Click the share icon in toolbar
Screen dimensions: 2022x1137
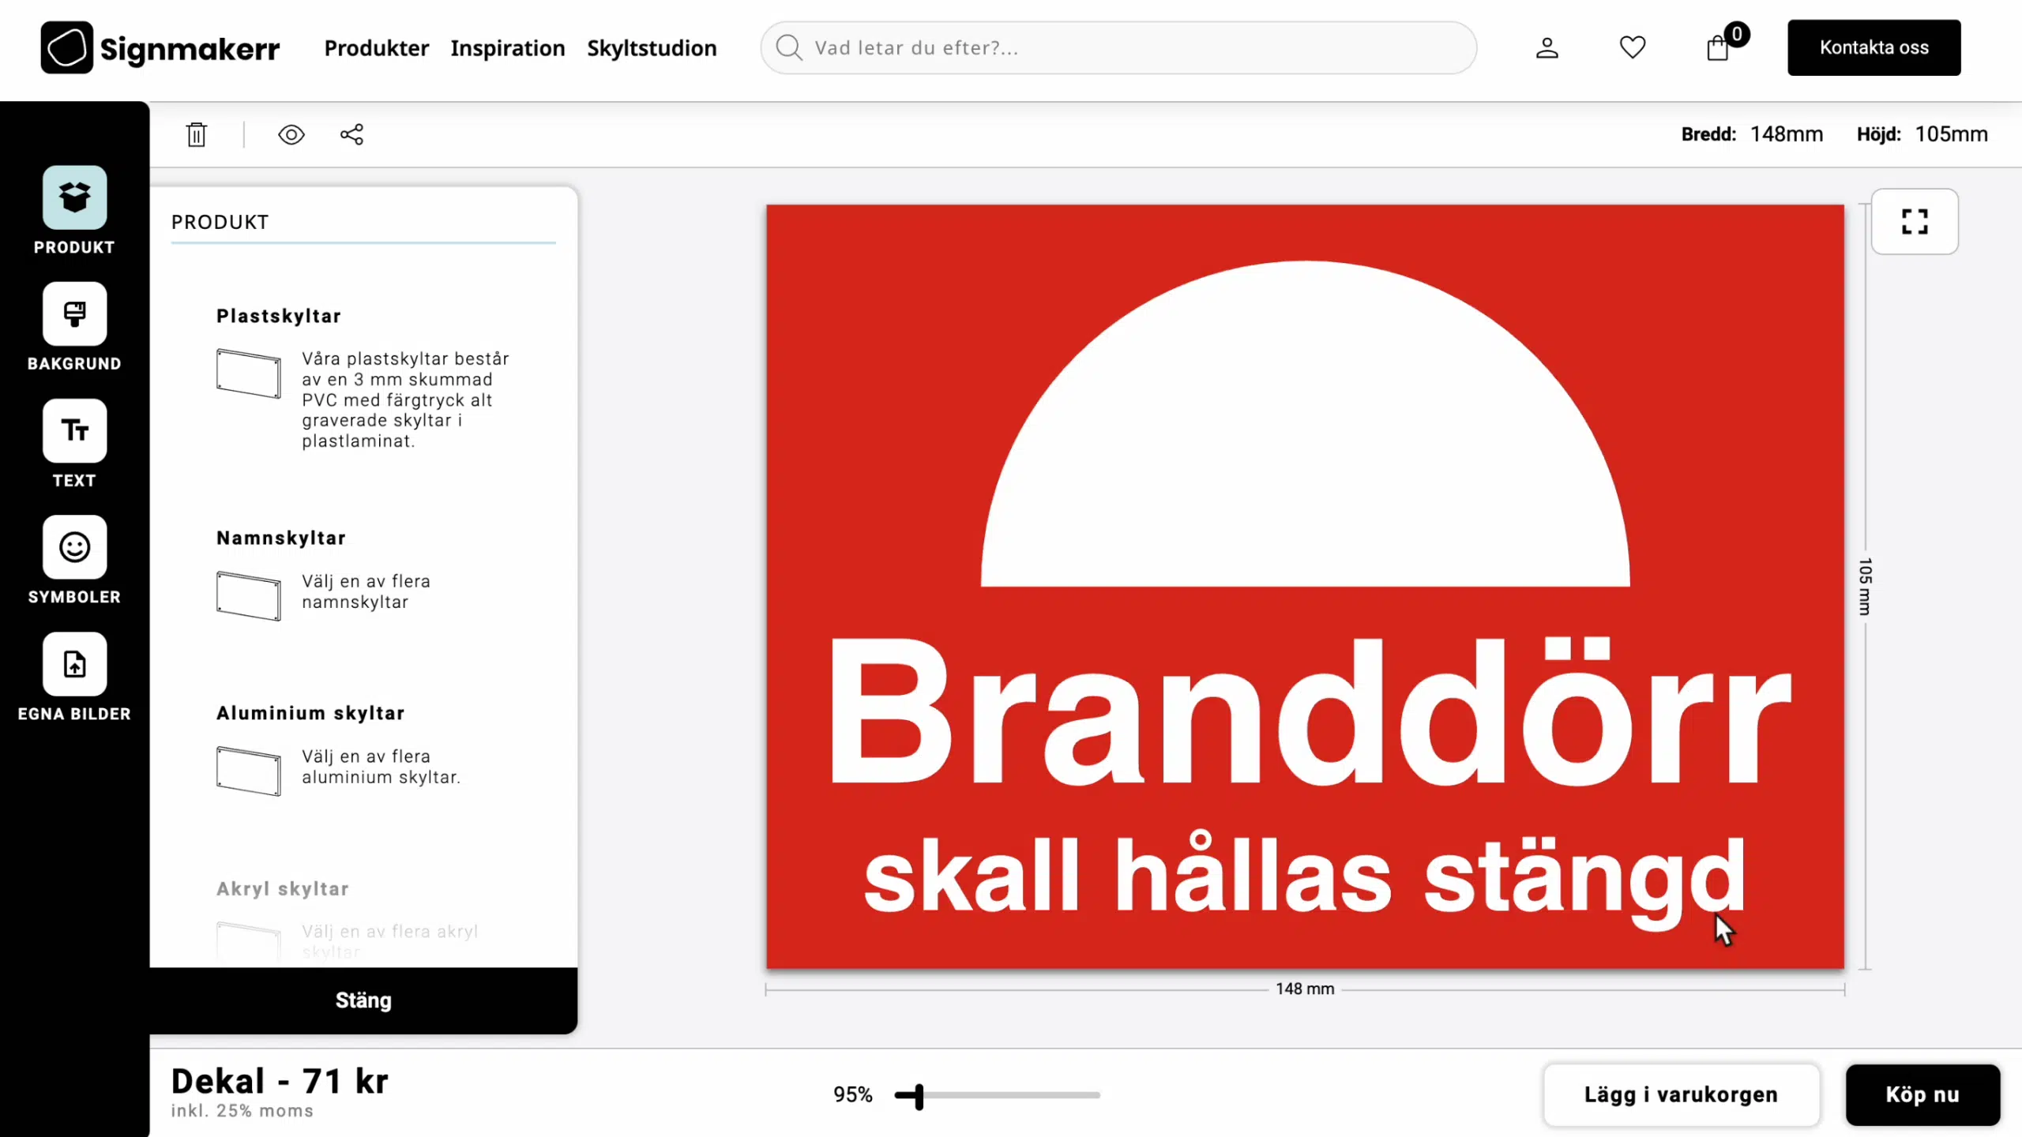coord(351,135)
